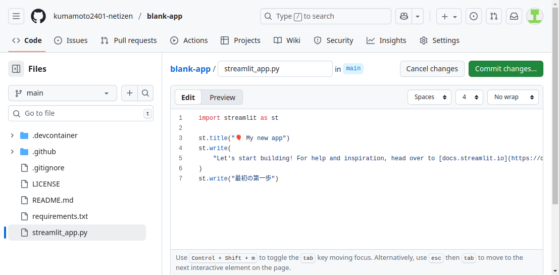Open the main branch dropdown

pos(63,93)
